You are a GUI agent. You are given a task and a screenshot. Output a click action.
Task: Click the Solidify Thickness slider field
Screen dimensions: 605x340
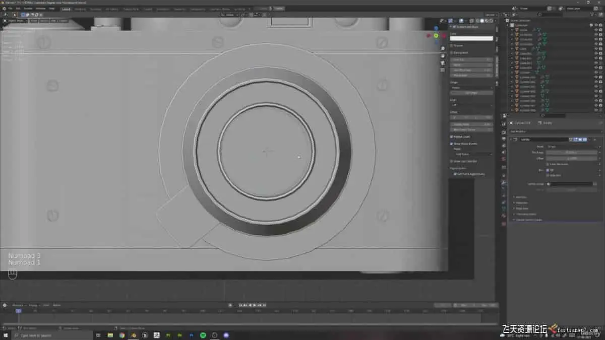[572, 152]
